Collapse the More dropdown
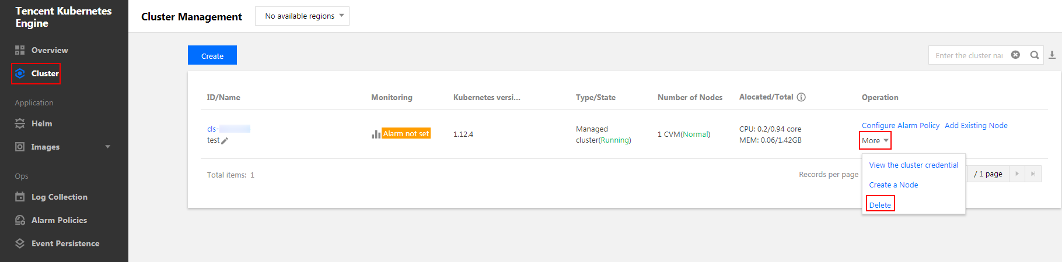 pos(875,140)
